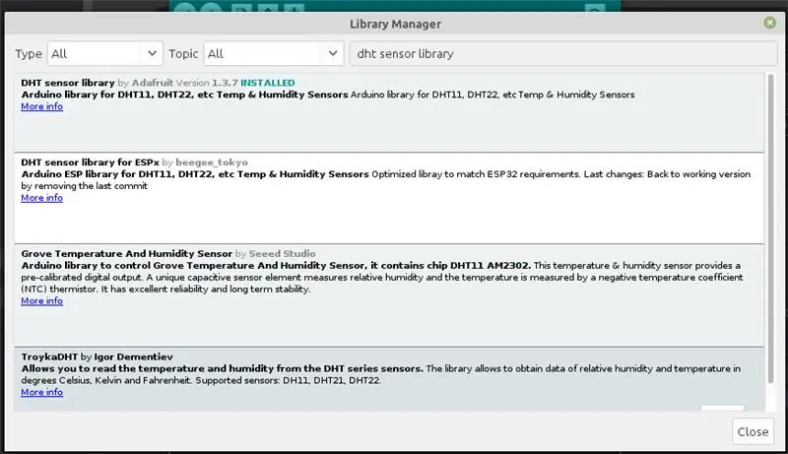Open More info for DHT sensor library for ESPx
Screen dimensions: 788x454
click(41, 198)
